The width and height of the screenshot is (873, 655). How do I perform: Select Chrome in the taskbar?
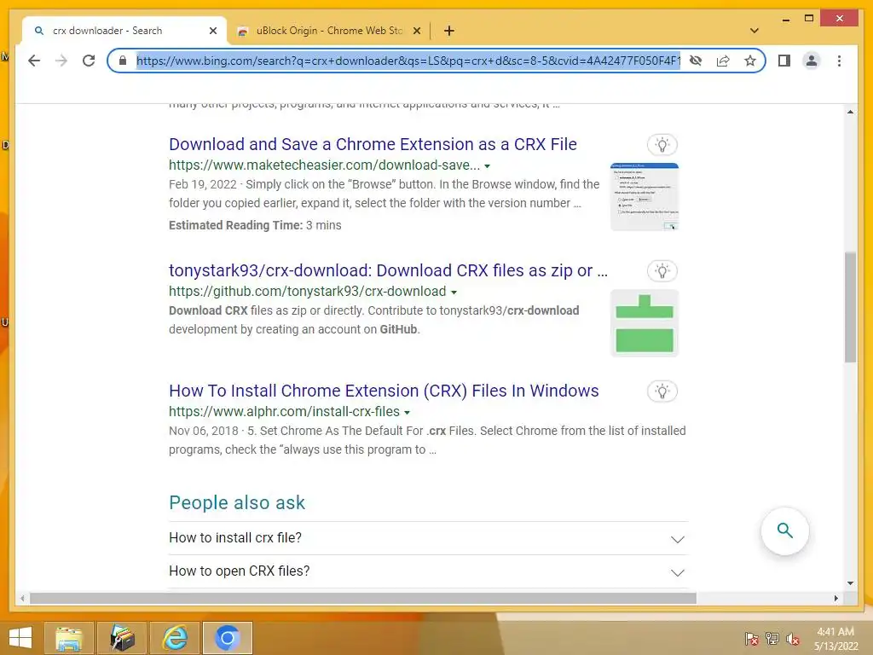point(228,638)
